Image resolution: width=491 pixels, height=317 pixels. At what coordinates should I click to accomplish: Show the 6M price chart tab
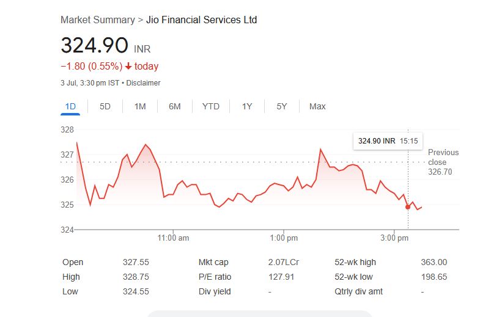click(x=175, y=106)
